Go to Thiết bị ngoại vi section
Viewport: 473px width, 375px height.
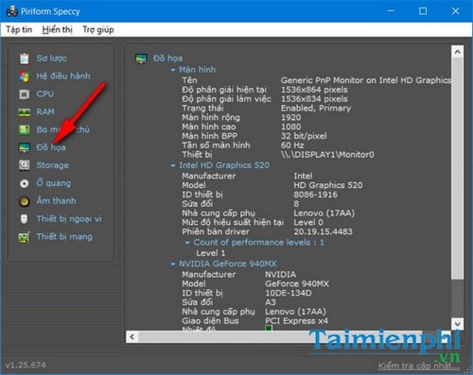click(69, 219)
